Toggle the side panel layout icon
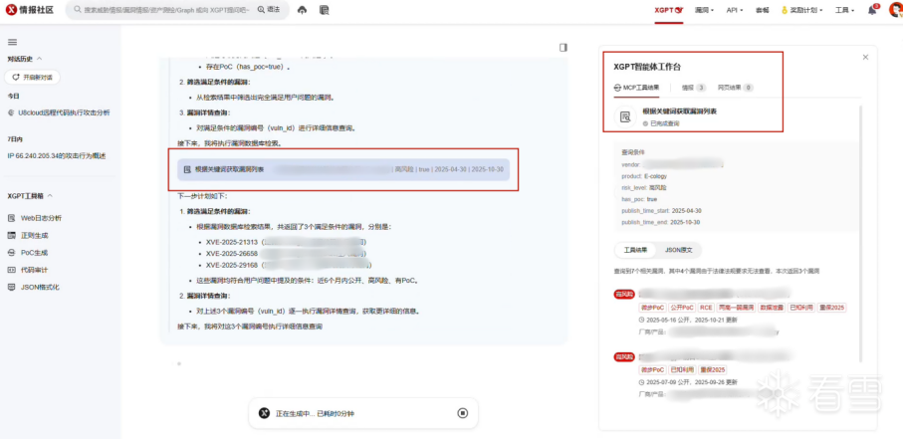Image resolution: width=903 pixels, height=440 pixels. click(x=564, y=47)
